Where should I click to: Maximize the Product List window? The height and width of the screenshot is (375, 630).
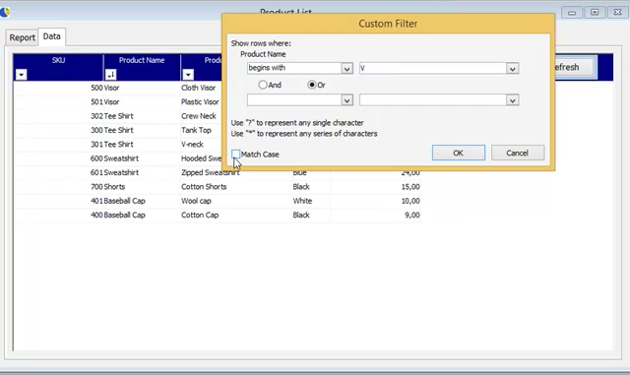point(595,13)
